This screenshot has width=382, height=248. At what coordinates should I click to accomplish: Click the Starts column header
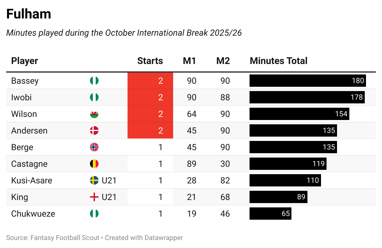pos(150,61)
